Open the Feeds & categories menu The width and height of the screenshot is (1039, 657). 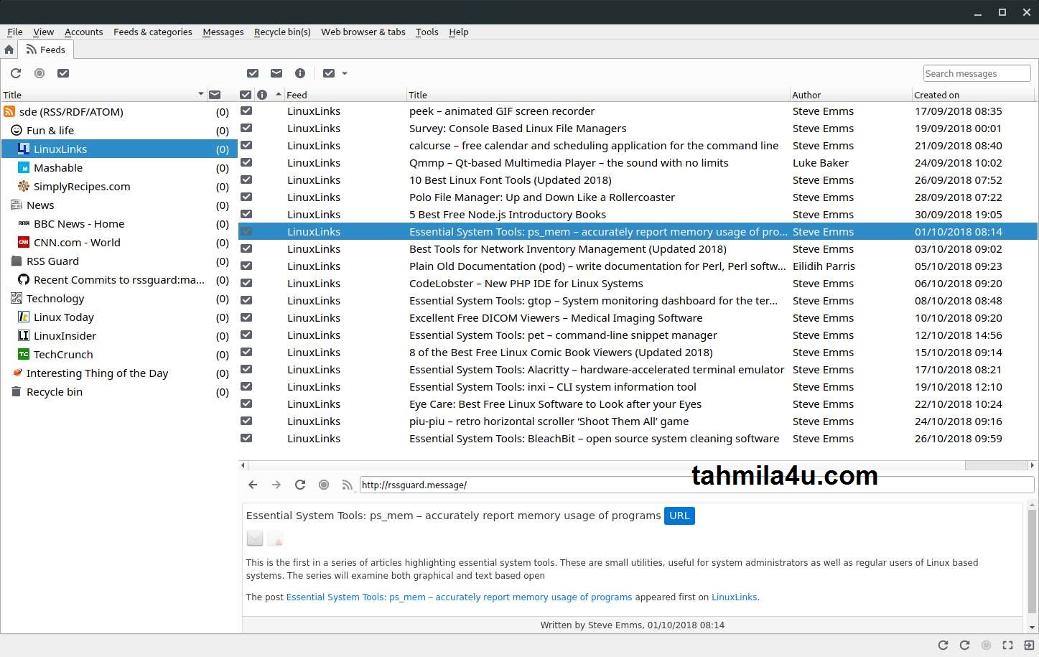[152, 32]
